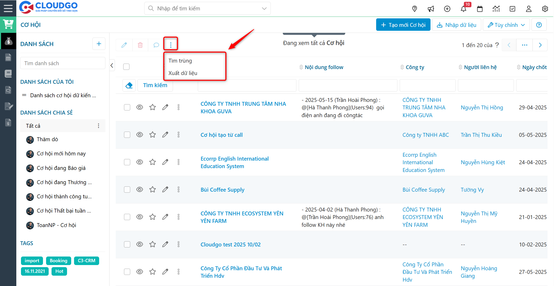Check the select-all checkbox in table header

[126, 67]
